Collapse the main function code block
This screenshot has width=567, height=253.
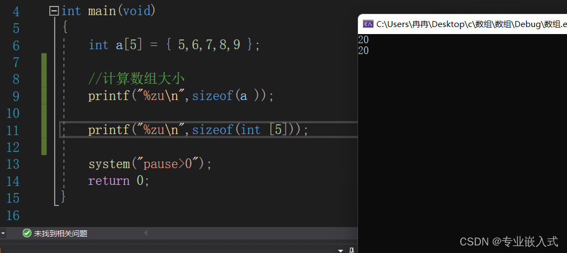pos(54,11)
